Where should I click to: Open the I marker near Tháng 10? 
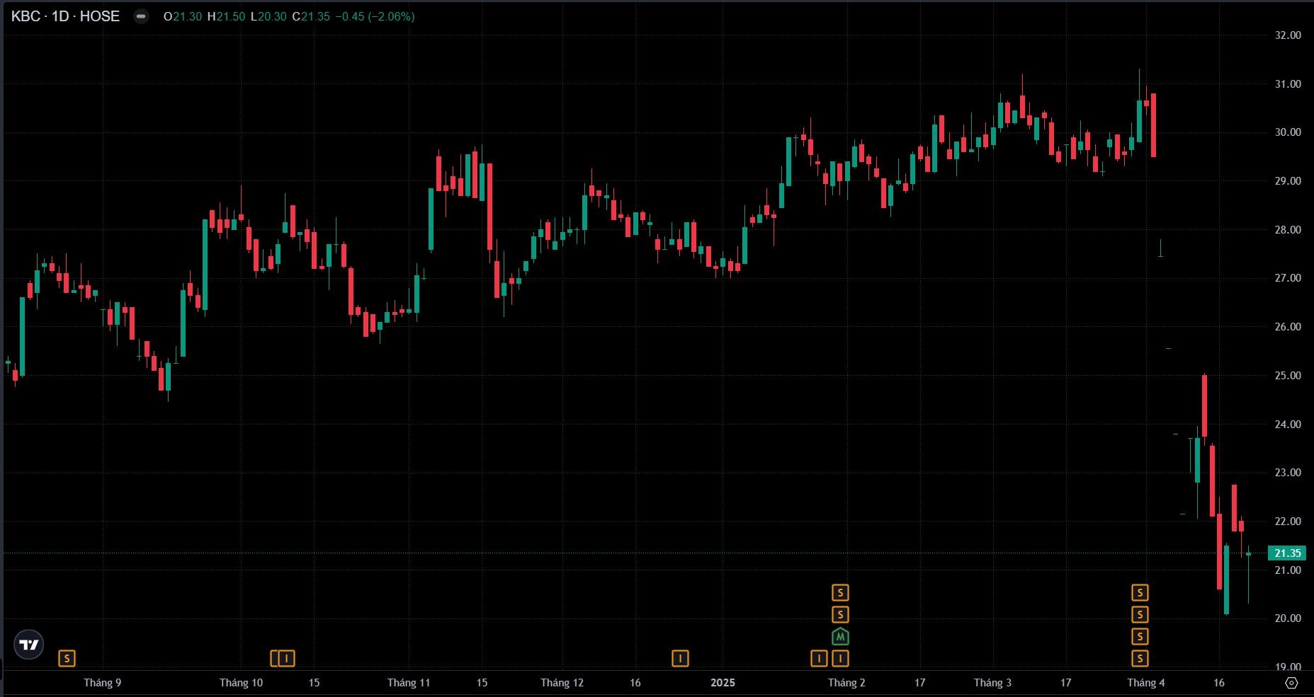286,659
